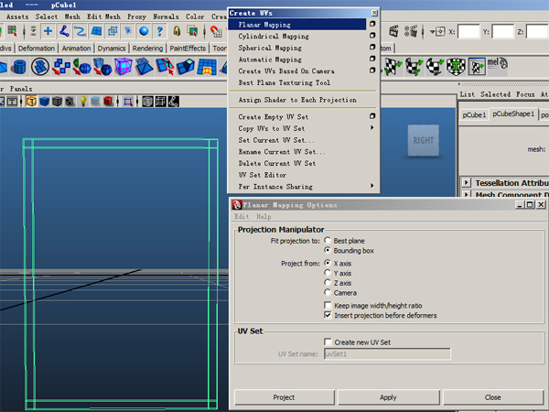
Task: Click the Apply button
Action: (x=388, y=397)
